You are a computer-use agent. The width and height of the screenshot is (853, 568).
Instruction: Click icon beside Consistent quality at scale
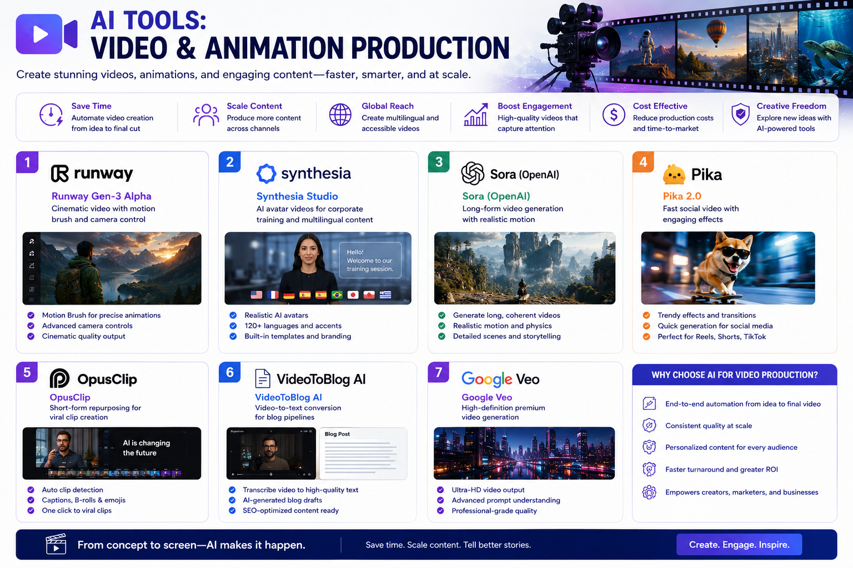(x=649, y=425)
